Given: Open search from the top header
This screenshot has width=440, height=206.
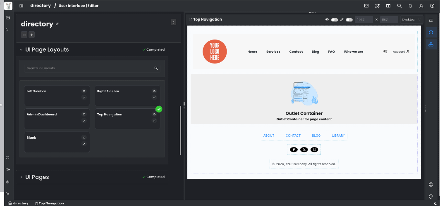Looking at the screenshot, I should (399, 6).
